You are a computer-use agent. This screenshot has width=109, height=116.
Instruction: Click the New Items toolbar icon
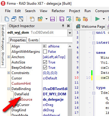(7, 19)
